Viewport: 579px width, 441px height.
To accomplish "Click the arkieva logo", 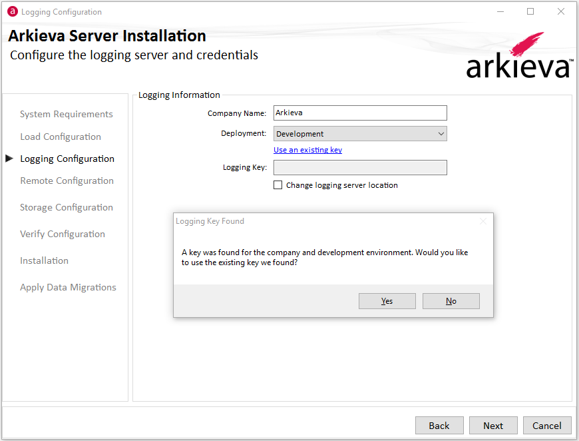I will (520, 55).
